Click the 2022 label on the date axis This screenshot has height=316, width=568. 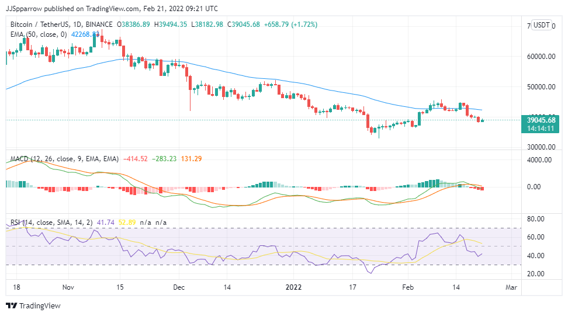point(293,287)
